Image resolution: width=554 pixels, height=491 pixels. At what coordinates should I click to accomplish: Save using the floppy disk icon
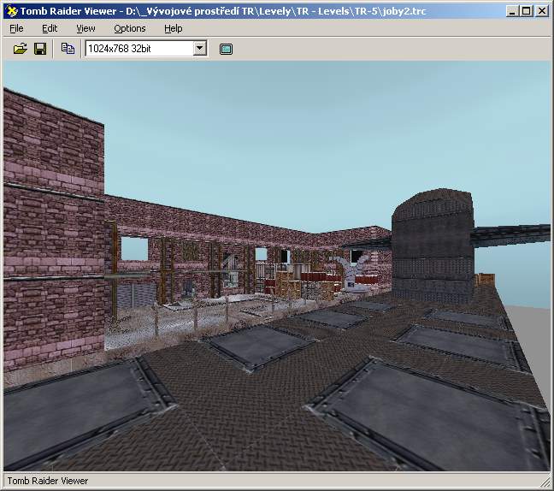click(x=40, y=49)
